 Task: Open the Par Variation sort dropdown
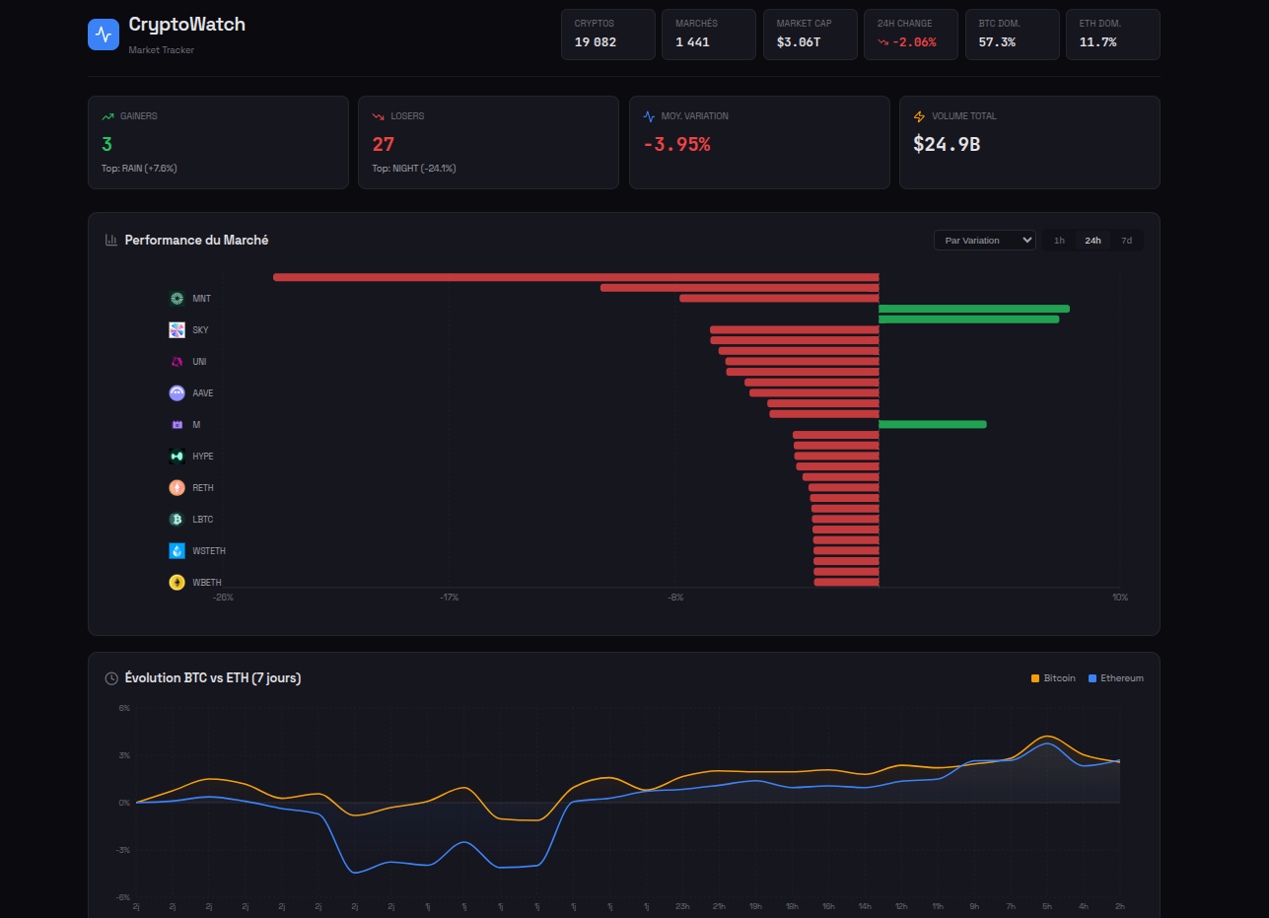[x=984, y=241]
